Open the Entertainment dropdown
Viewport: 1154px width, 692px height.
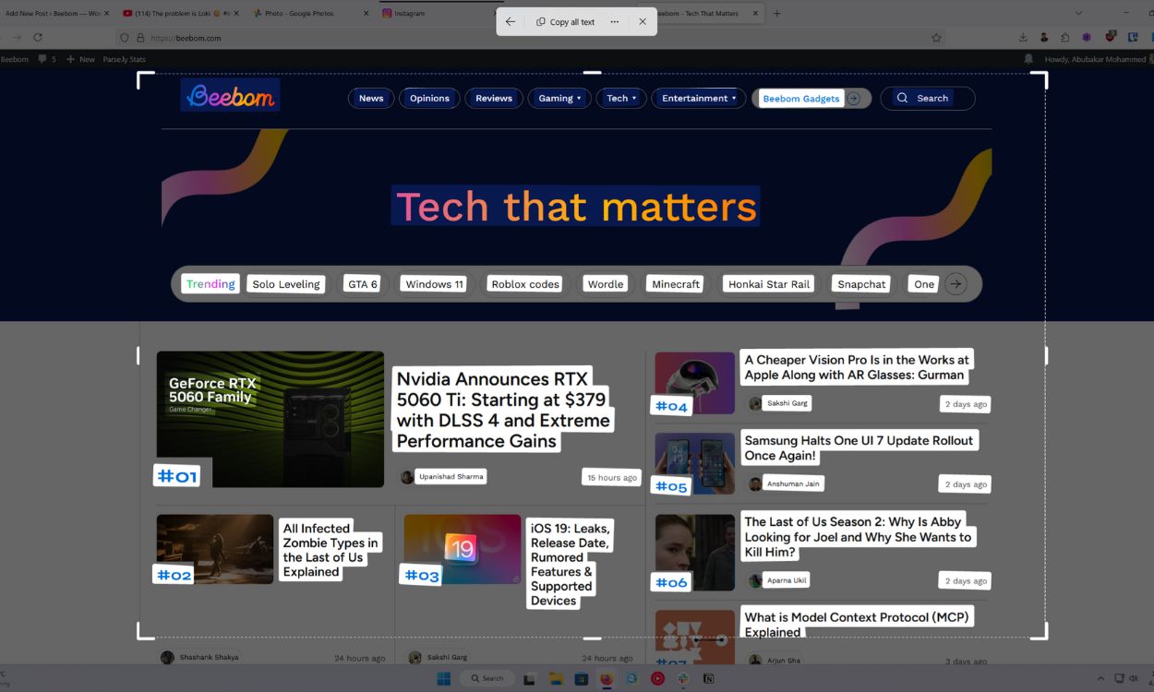point(698,98)
